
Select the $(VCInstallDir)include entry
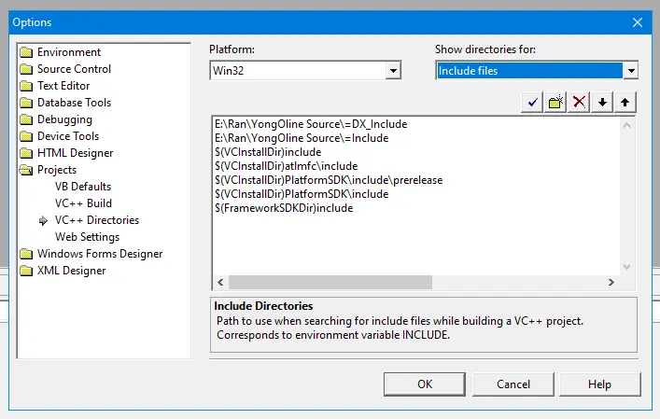tap(268, 152)
